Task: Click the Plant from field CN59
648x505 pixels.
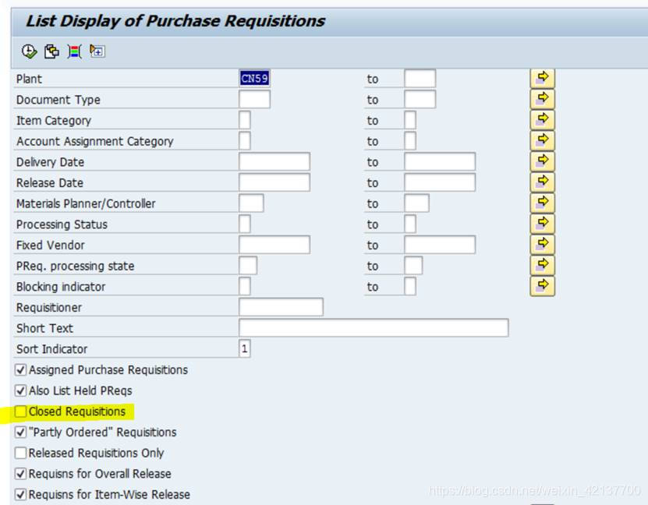Action: (x=254, y=79)
